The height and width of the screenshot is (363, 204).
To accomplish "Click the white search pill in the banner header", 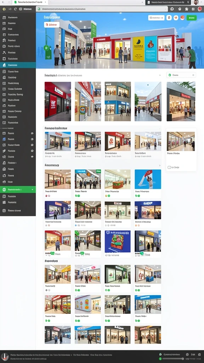I will pos(156,18).
